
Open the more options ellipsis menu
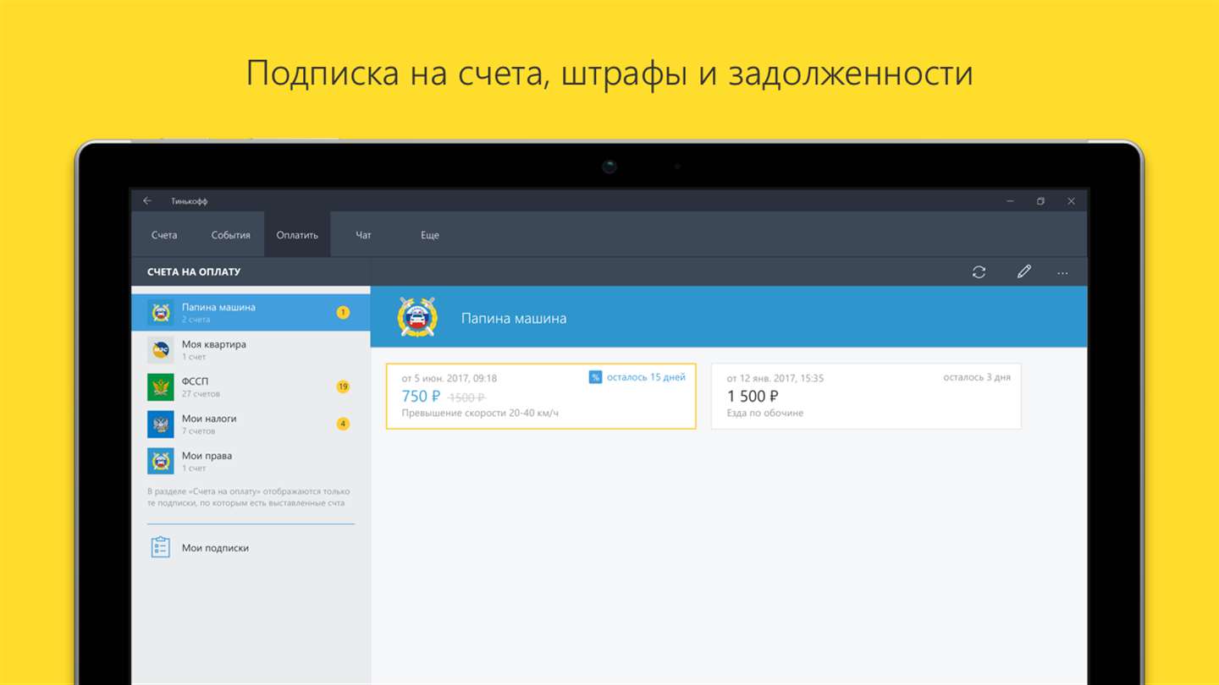pos(1062,273)
